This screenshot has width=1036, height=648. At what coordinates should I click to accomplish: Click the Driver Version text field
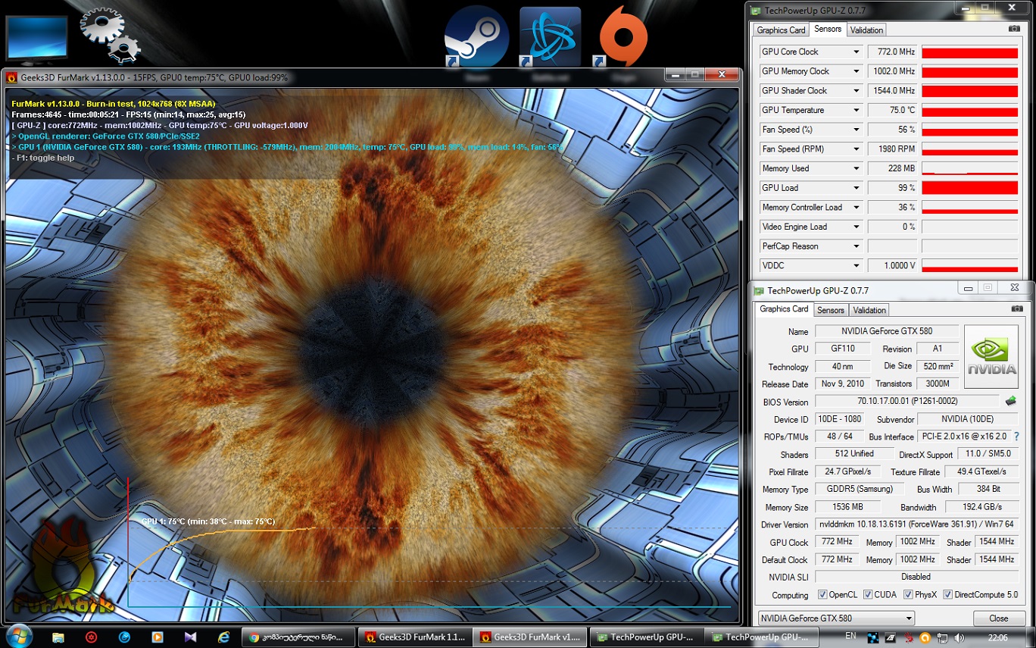(916, 524)
